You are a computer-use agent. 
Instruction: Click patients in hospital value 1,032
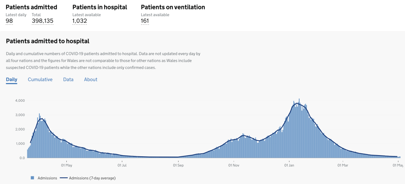point(79,21)
